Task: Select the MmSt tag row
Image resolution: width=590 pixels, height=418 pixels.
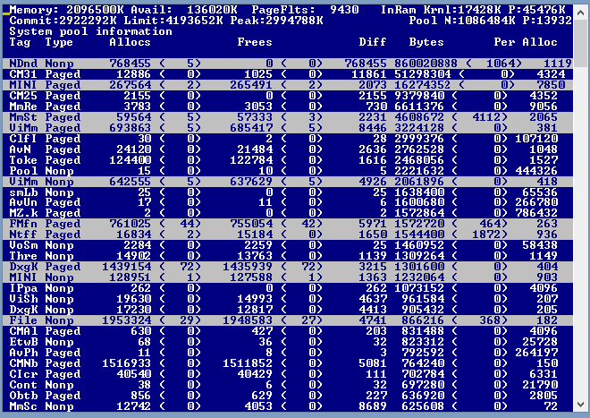Action: click(288, 117)
